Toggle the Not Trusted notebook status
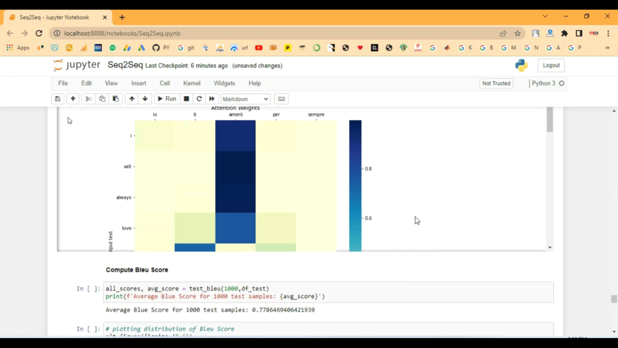Image resolution: width=618 pixels, height=348 pixels. (496, 83)
